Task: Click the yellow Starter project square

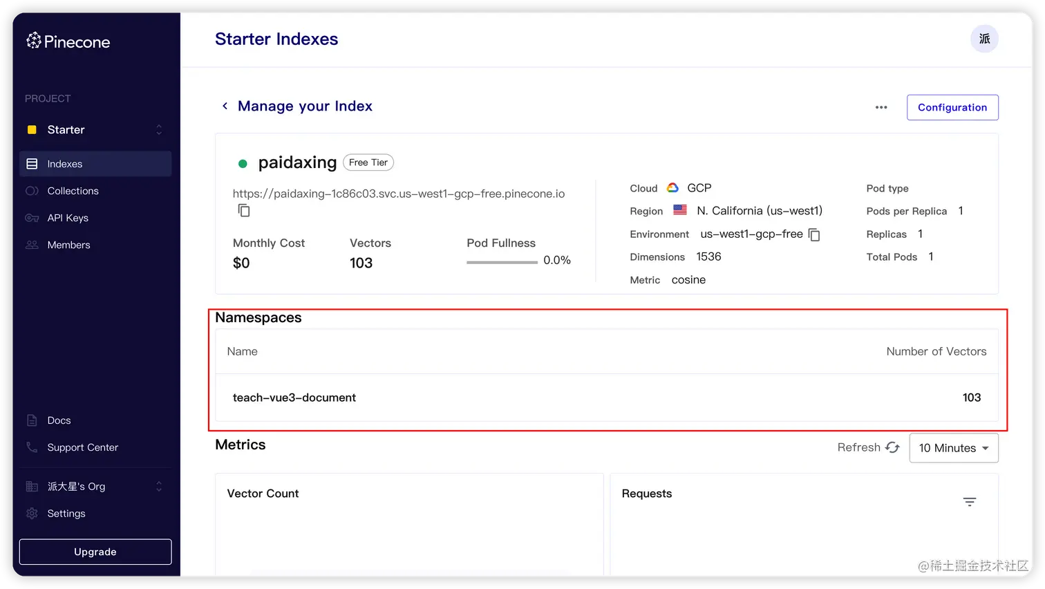Action: point(32,130)
